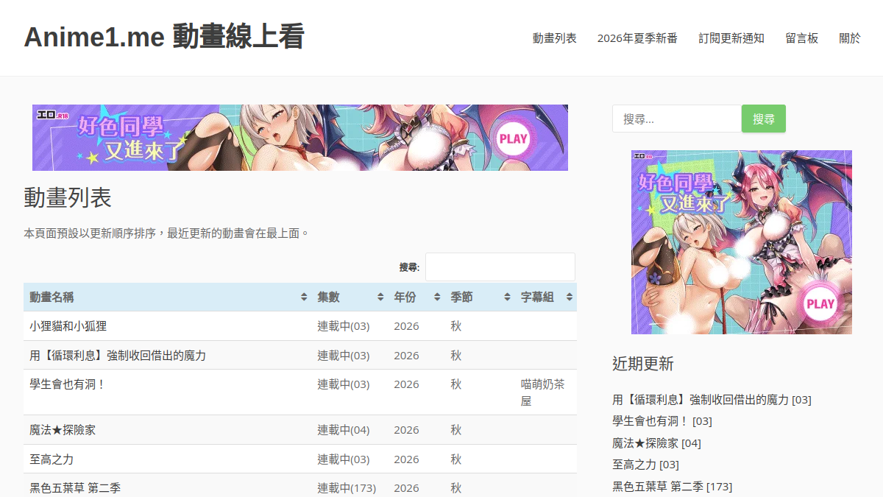The height and width of the screenshot is (497, 883).
Task: Open 黑色五葉草 第二季 in the anime table
Action: pos(75,488)
